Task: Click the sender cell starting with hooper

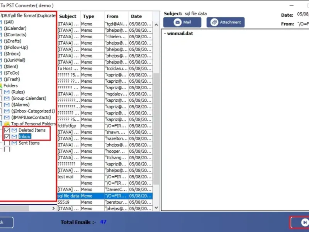Action: click(117, 151)
